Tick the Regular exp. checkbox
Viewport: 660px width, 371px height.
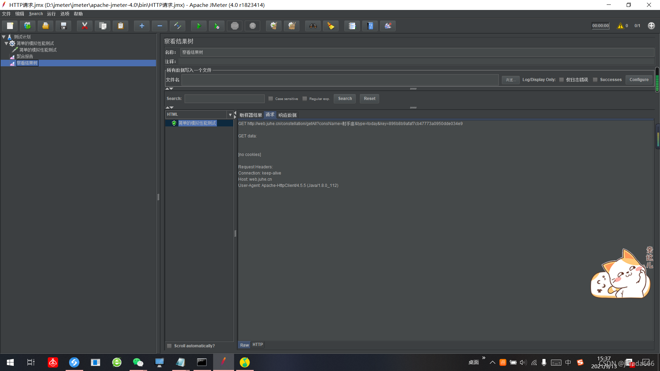pyautogui.click(x=305, y=99)
